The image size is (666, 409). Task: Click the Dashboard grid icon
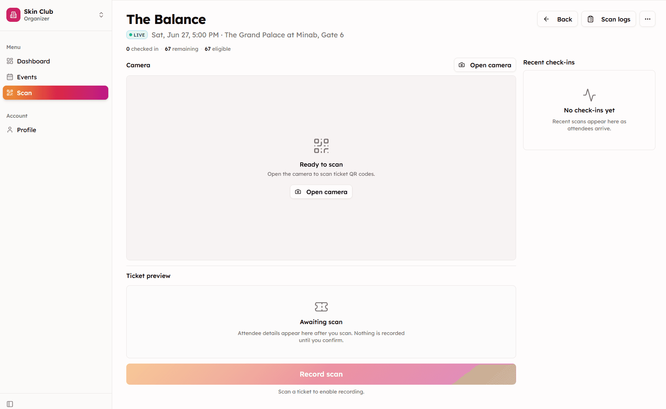(x=10, y=61)
